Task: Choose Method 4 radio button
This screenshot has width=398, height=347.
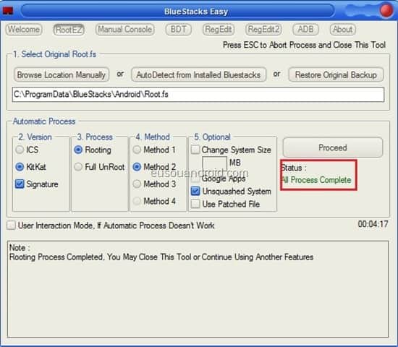Action: point(137,201)
